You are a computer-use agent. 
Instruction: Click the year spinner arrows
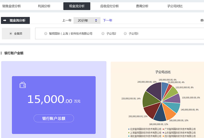click(96, 20)
